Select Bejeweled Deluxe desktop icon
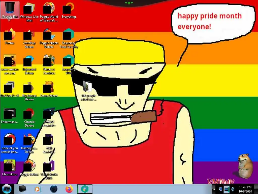Image resolution: width=258 pixels, height=194 pixels. pos(29,65)
